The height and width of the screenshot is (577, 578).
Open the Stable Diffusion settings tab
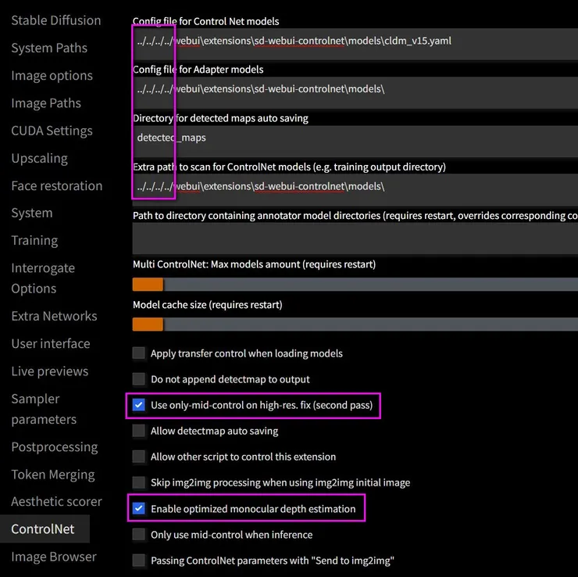pyautogui.click(x=55, y=20)
